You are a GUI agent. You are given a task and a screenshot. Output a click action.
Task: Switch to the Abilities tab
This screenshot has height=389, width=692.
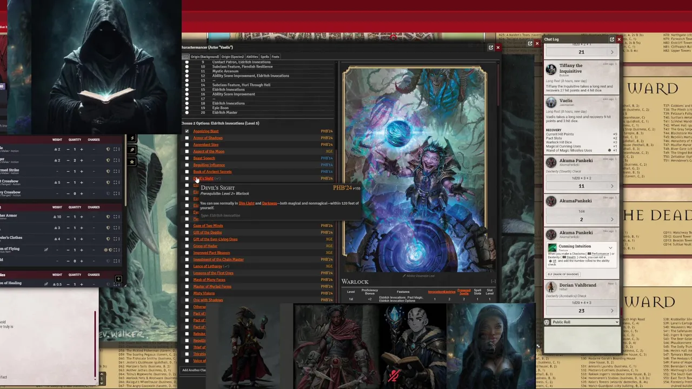(252, 57)
